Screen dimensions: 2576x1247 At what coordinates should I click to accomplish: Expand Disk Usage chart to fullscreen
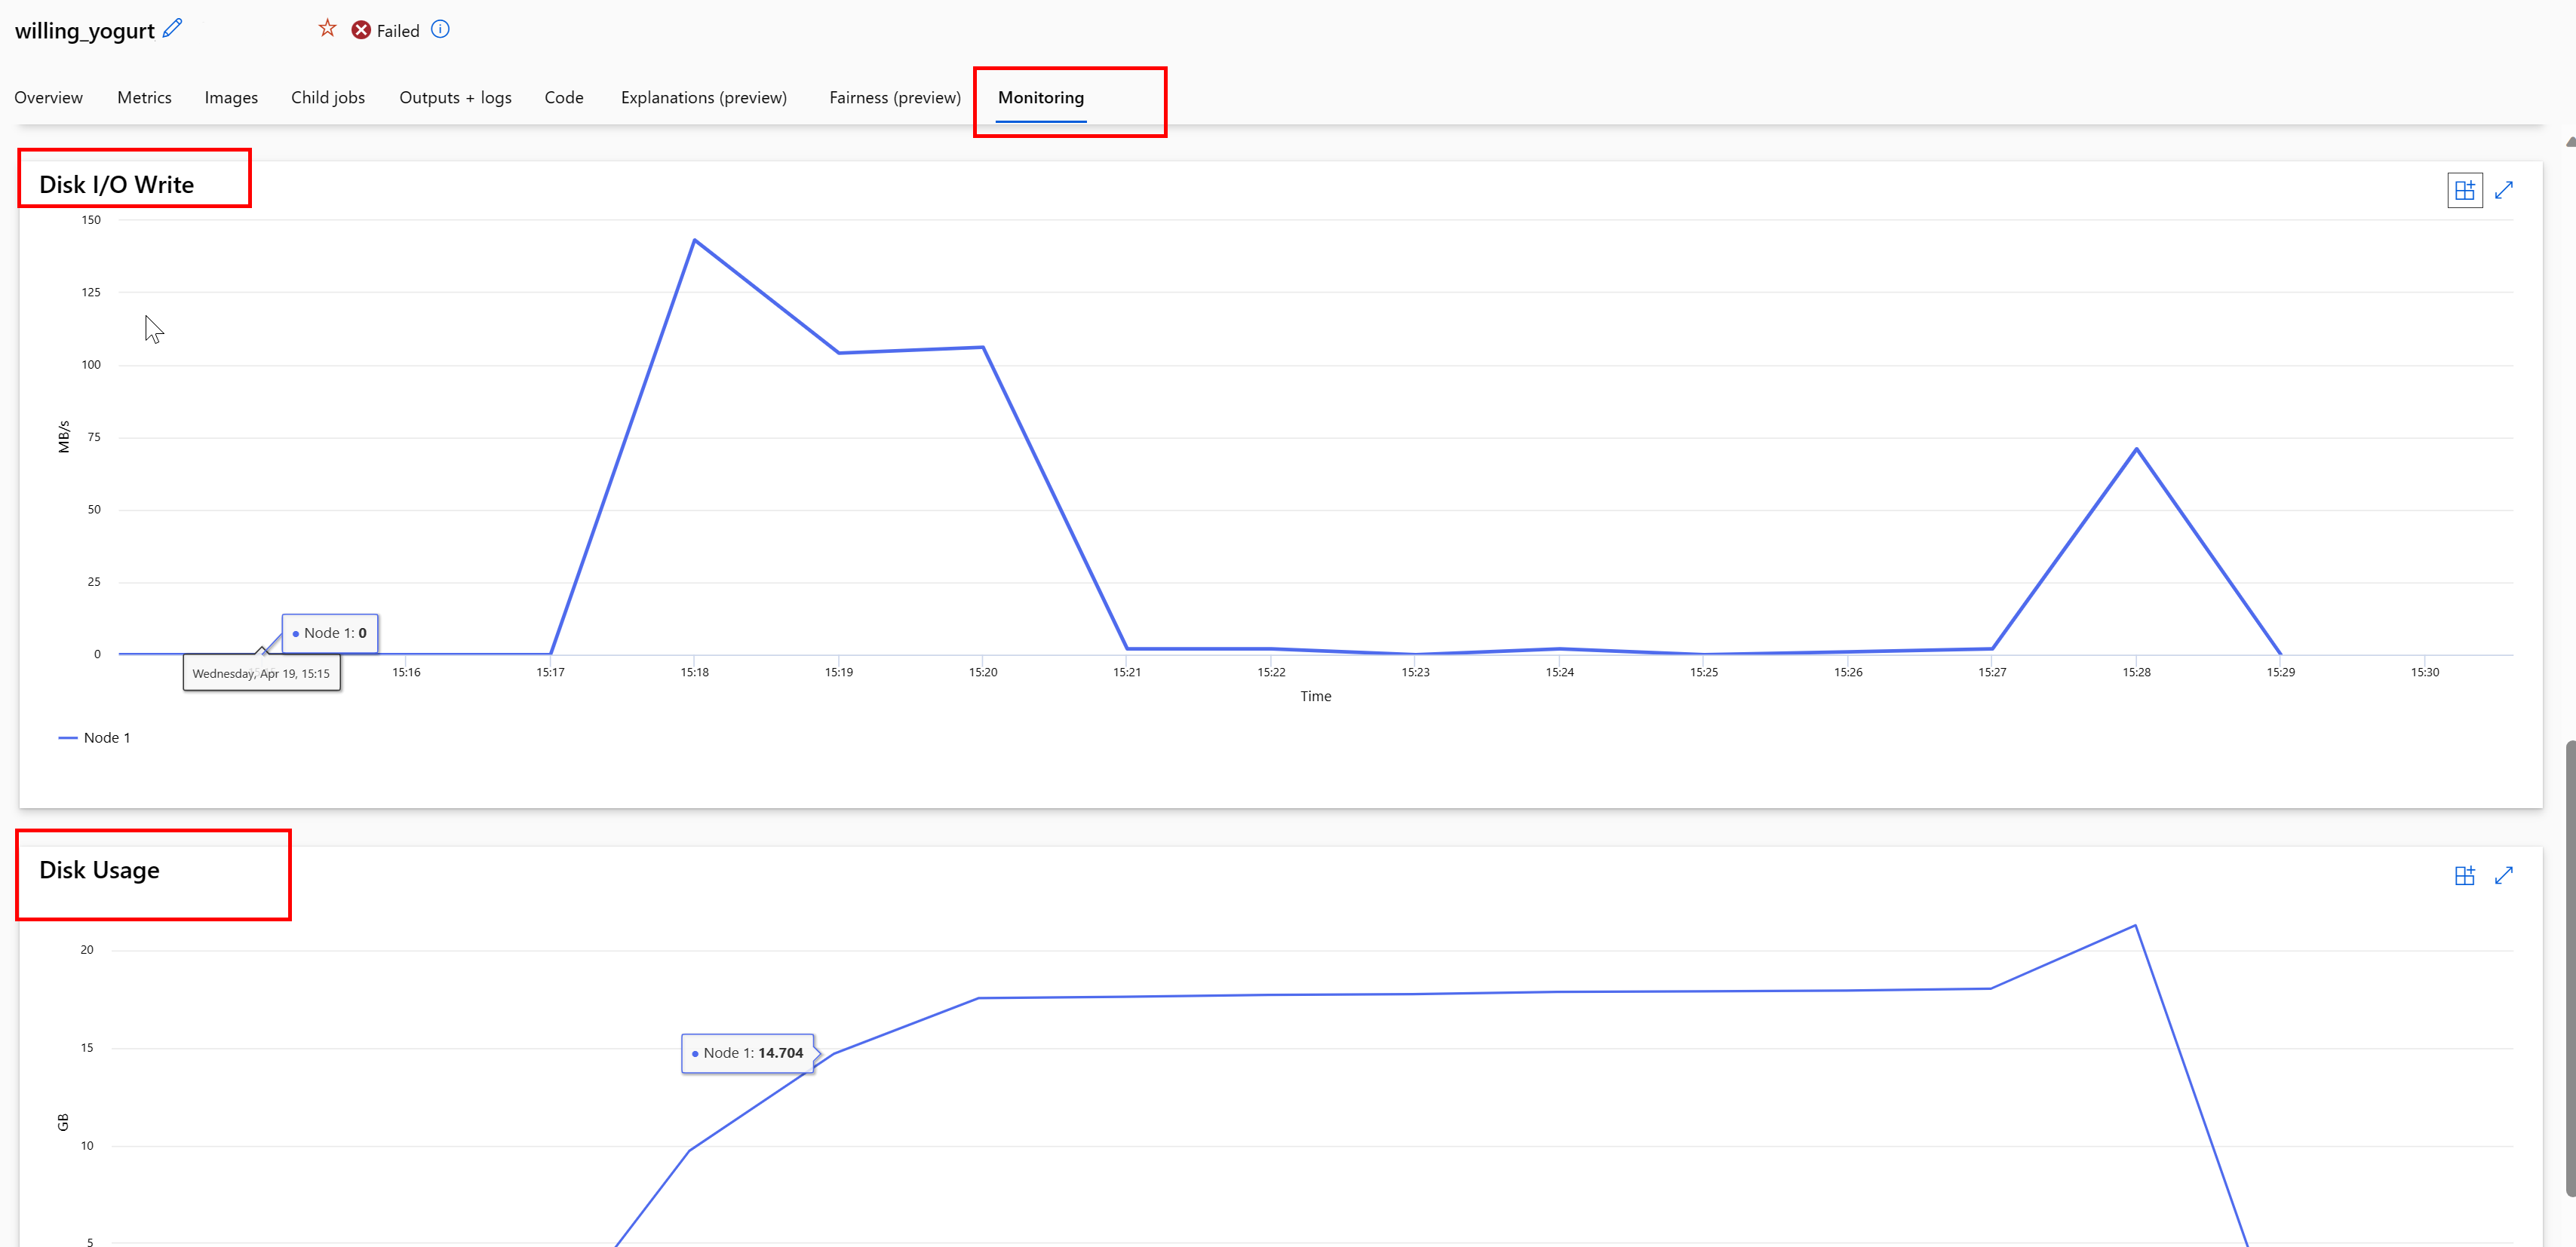[2503, 875]
